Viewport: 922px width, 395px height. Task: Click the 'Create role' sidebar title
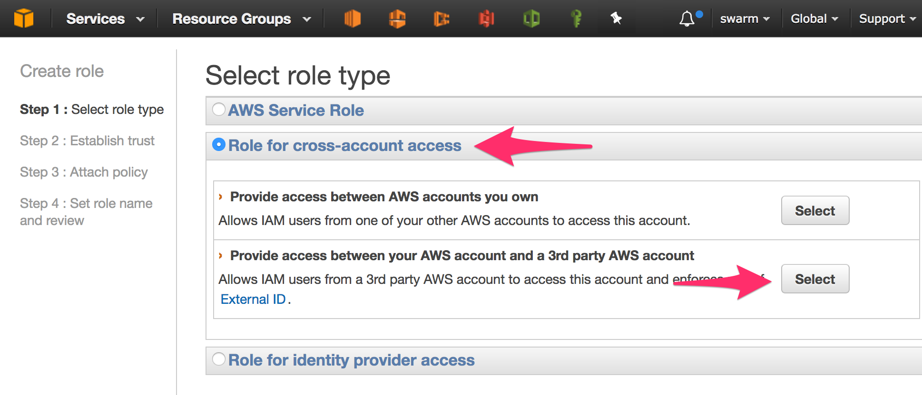pos(62,71)
